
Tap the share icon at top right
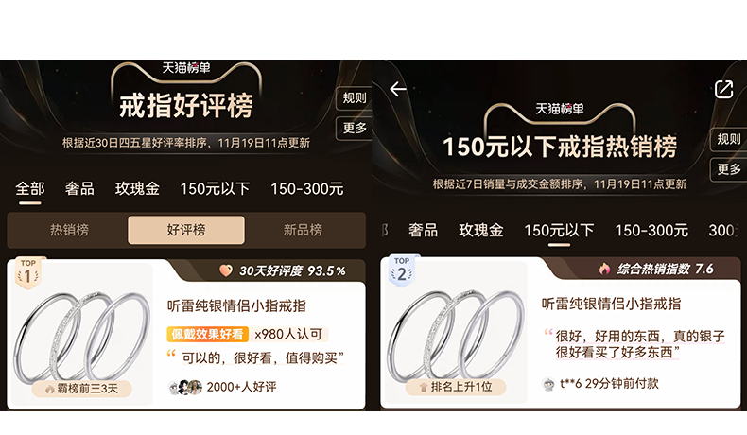(x=723, y=89)
